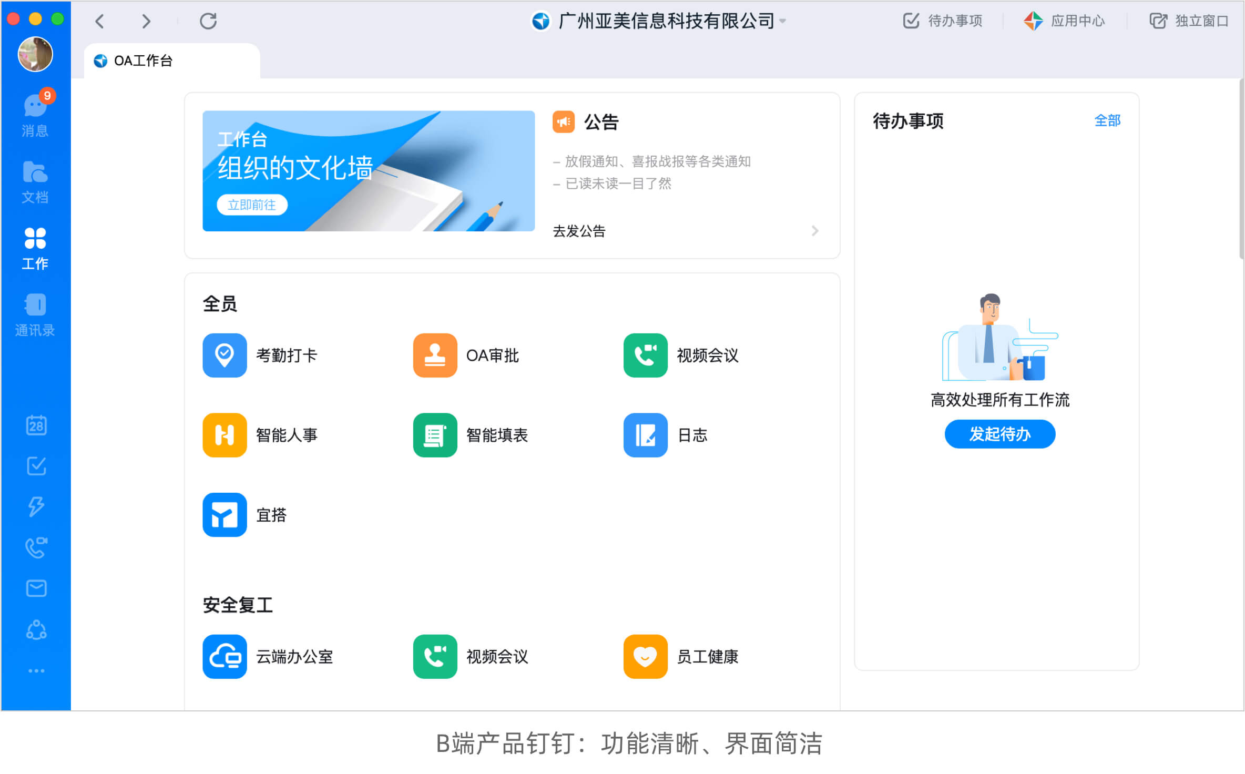Open more options (…) in the sidebar
The width and height of the screenshot is (1245, 774).
(36, 671)
